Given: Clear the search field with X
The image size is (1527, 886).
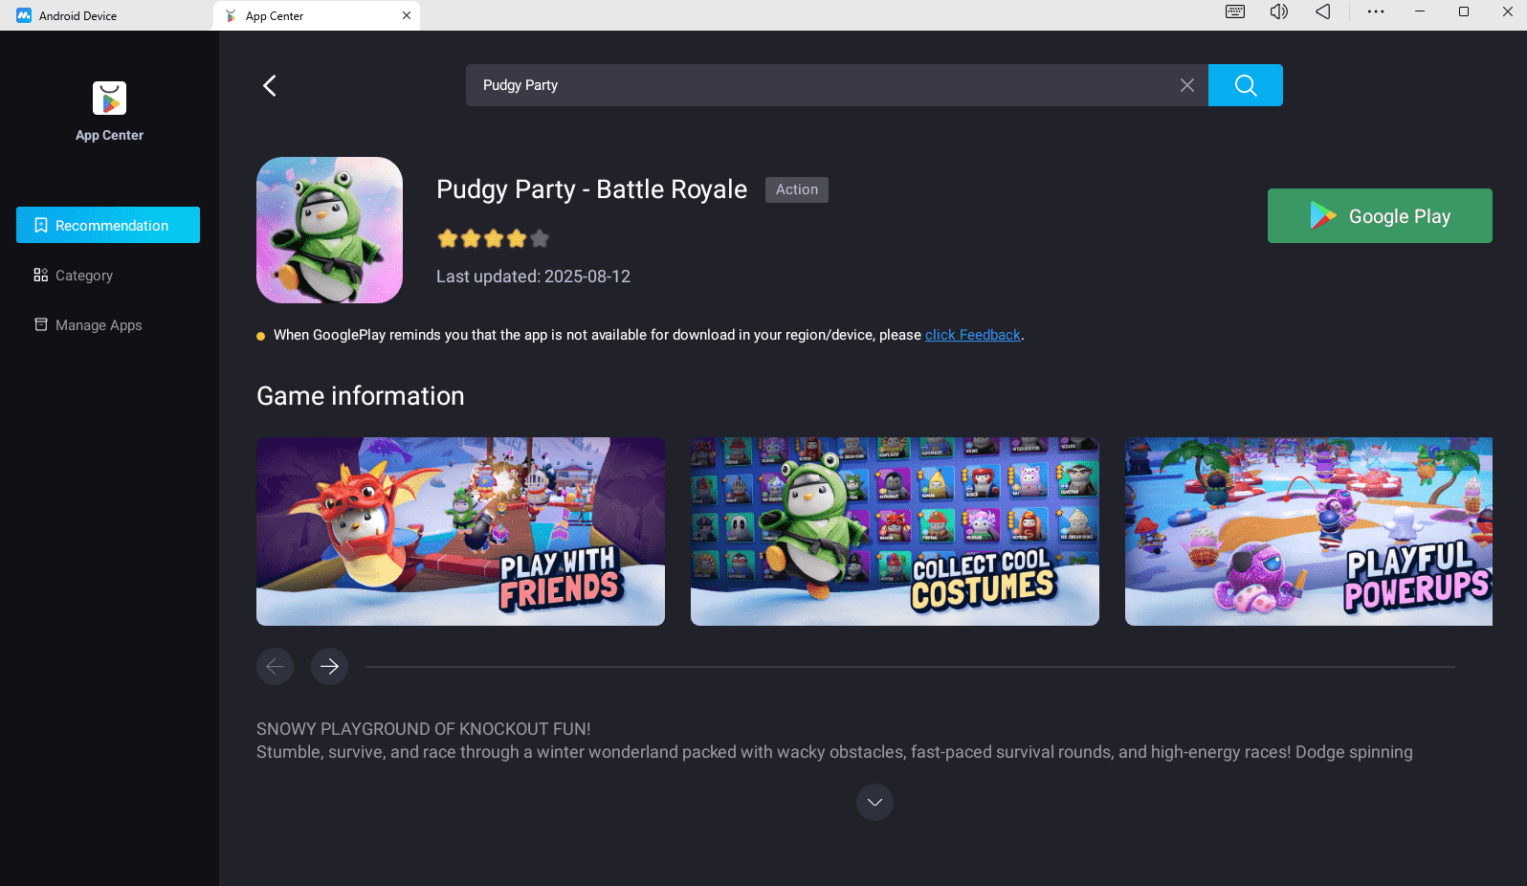Looking at the screenshot, I should [x=1186, y=85].
